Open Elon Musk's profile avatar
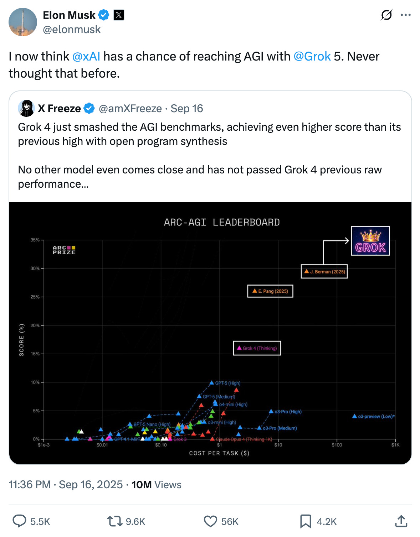Image resolution: width=420 pixels, height=537 pixels. (x=23, y=22)
